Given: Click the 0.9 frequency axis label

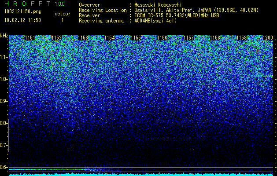Looking at the screenshot, I should pyautogui.click(x=4, y=101).
